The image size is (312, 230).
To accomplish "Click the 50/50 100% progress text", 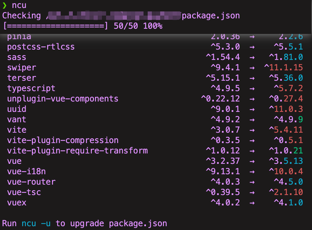I will point(138,26).
